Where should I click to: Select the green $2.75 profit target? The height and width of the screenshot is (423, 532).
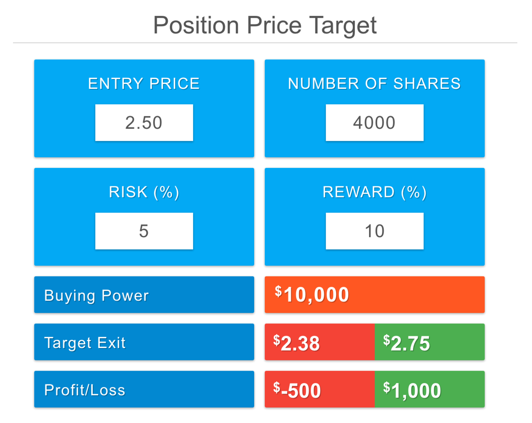click(429, 342)
